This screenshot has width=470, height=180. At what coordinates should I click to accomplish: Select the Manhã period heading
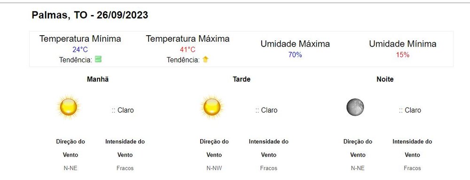(x=98, y=79)
